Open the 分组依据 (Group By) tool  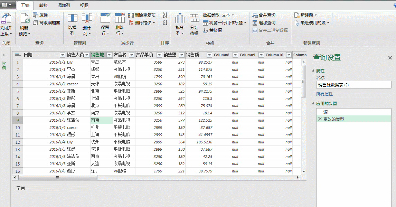pyautogui.click(x=194, y=23)
